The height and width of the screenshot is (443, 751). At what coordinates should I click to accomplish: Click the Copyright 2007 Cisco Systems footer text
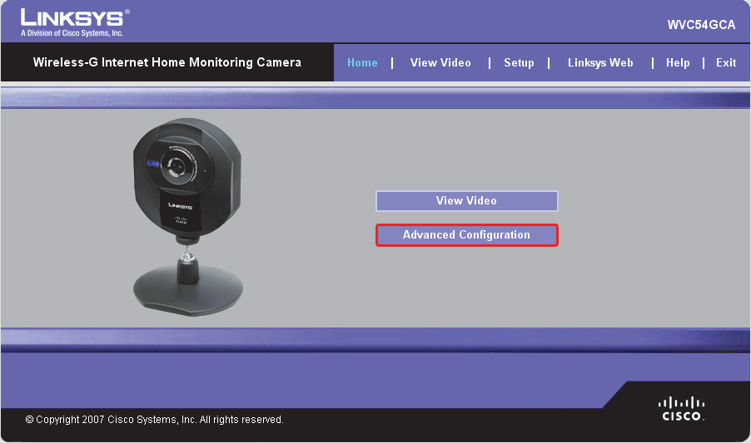pyautogui.click(x=155, y=420)
